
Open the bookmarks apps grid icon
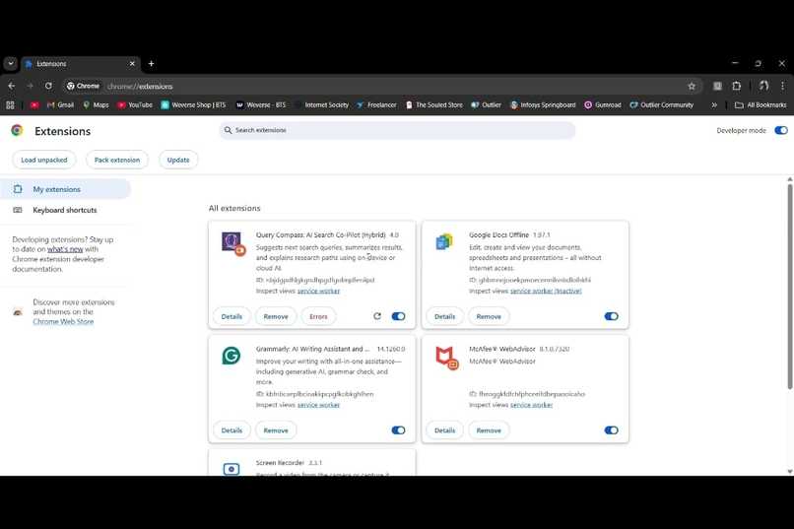pyautogui.click(x=10, y=104)
